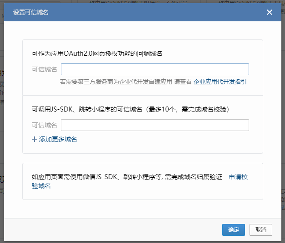Confirm with the blue 确定 button

pos(234,230)
